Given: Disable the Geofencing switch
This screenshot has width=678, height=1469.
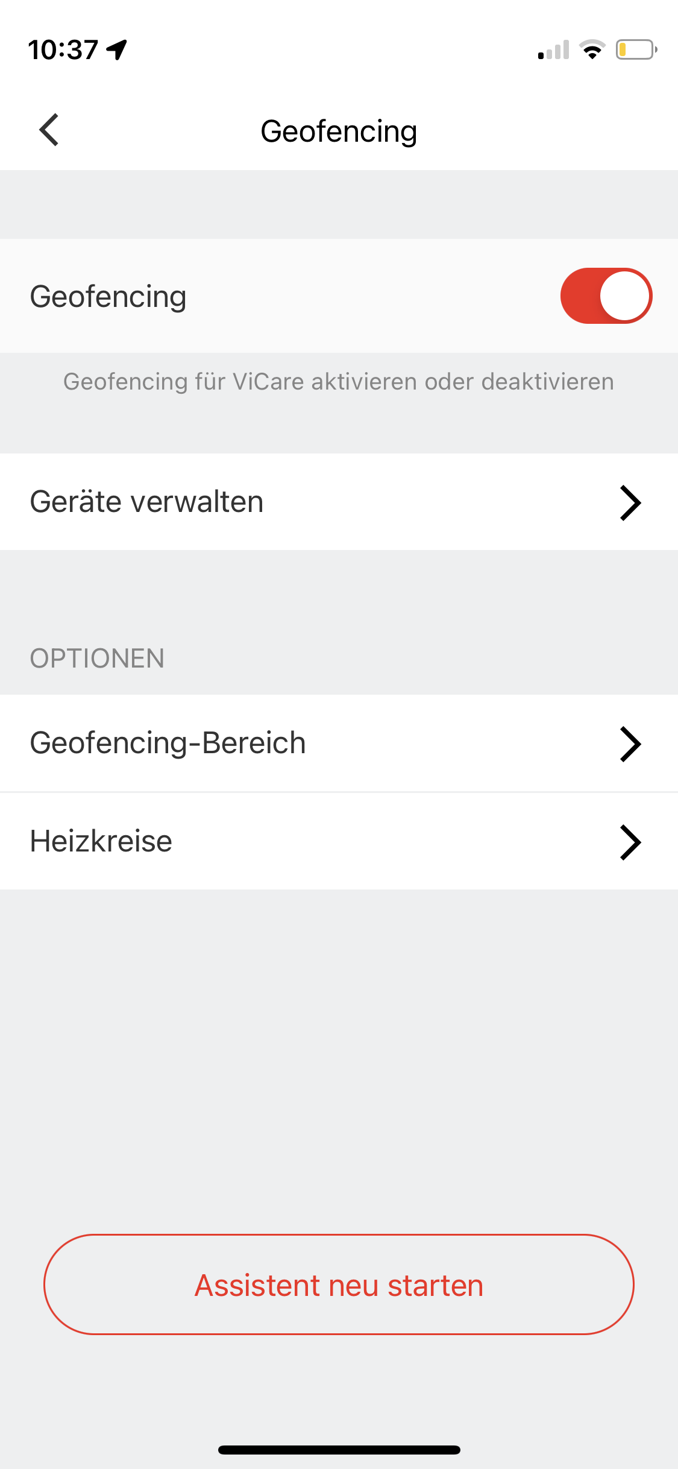Looking at the screenshot, I should point(606,295).
